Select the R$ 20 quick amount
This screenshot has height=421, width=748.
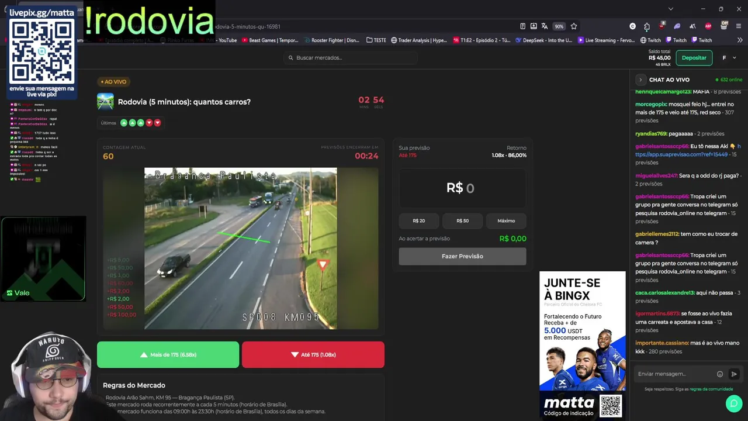tap(418, 221)
